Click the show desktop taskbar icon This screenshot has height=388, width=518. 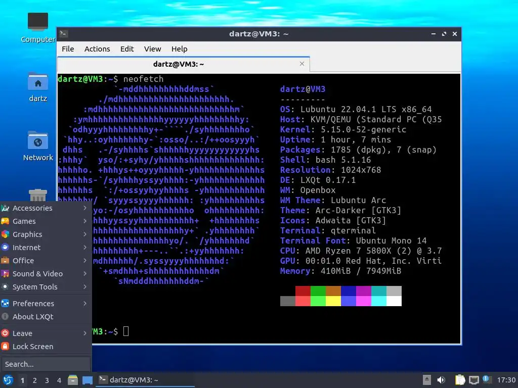[87, 380]
